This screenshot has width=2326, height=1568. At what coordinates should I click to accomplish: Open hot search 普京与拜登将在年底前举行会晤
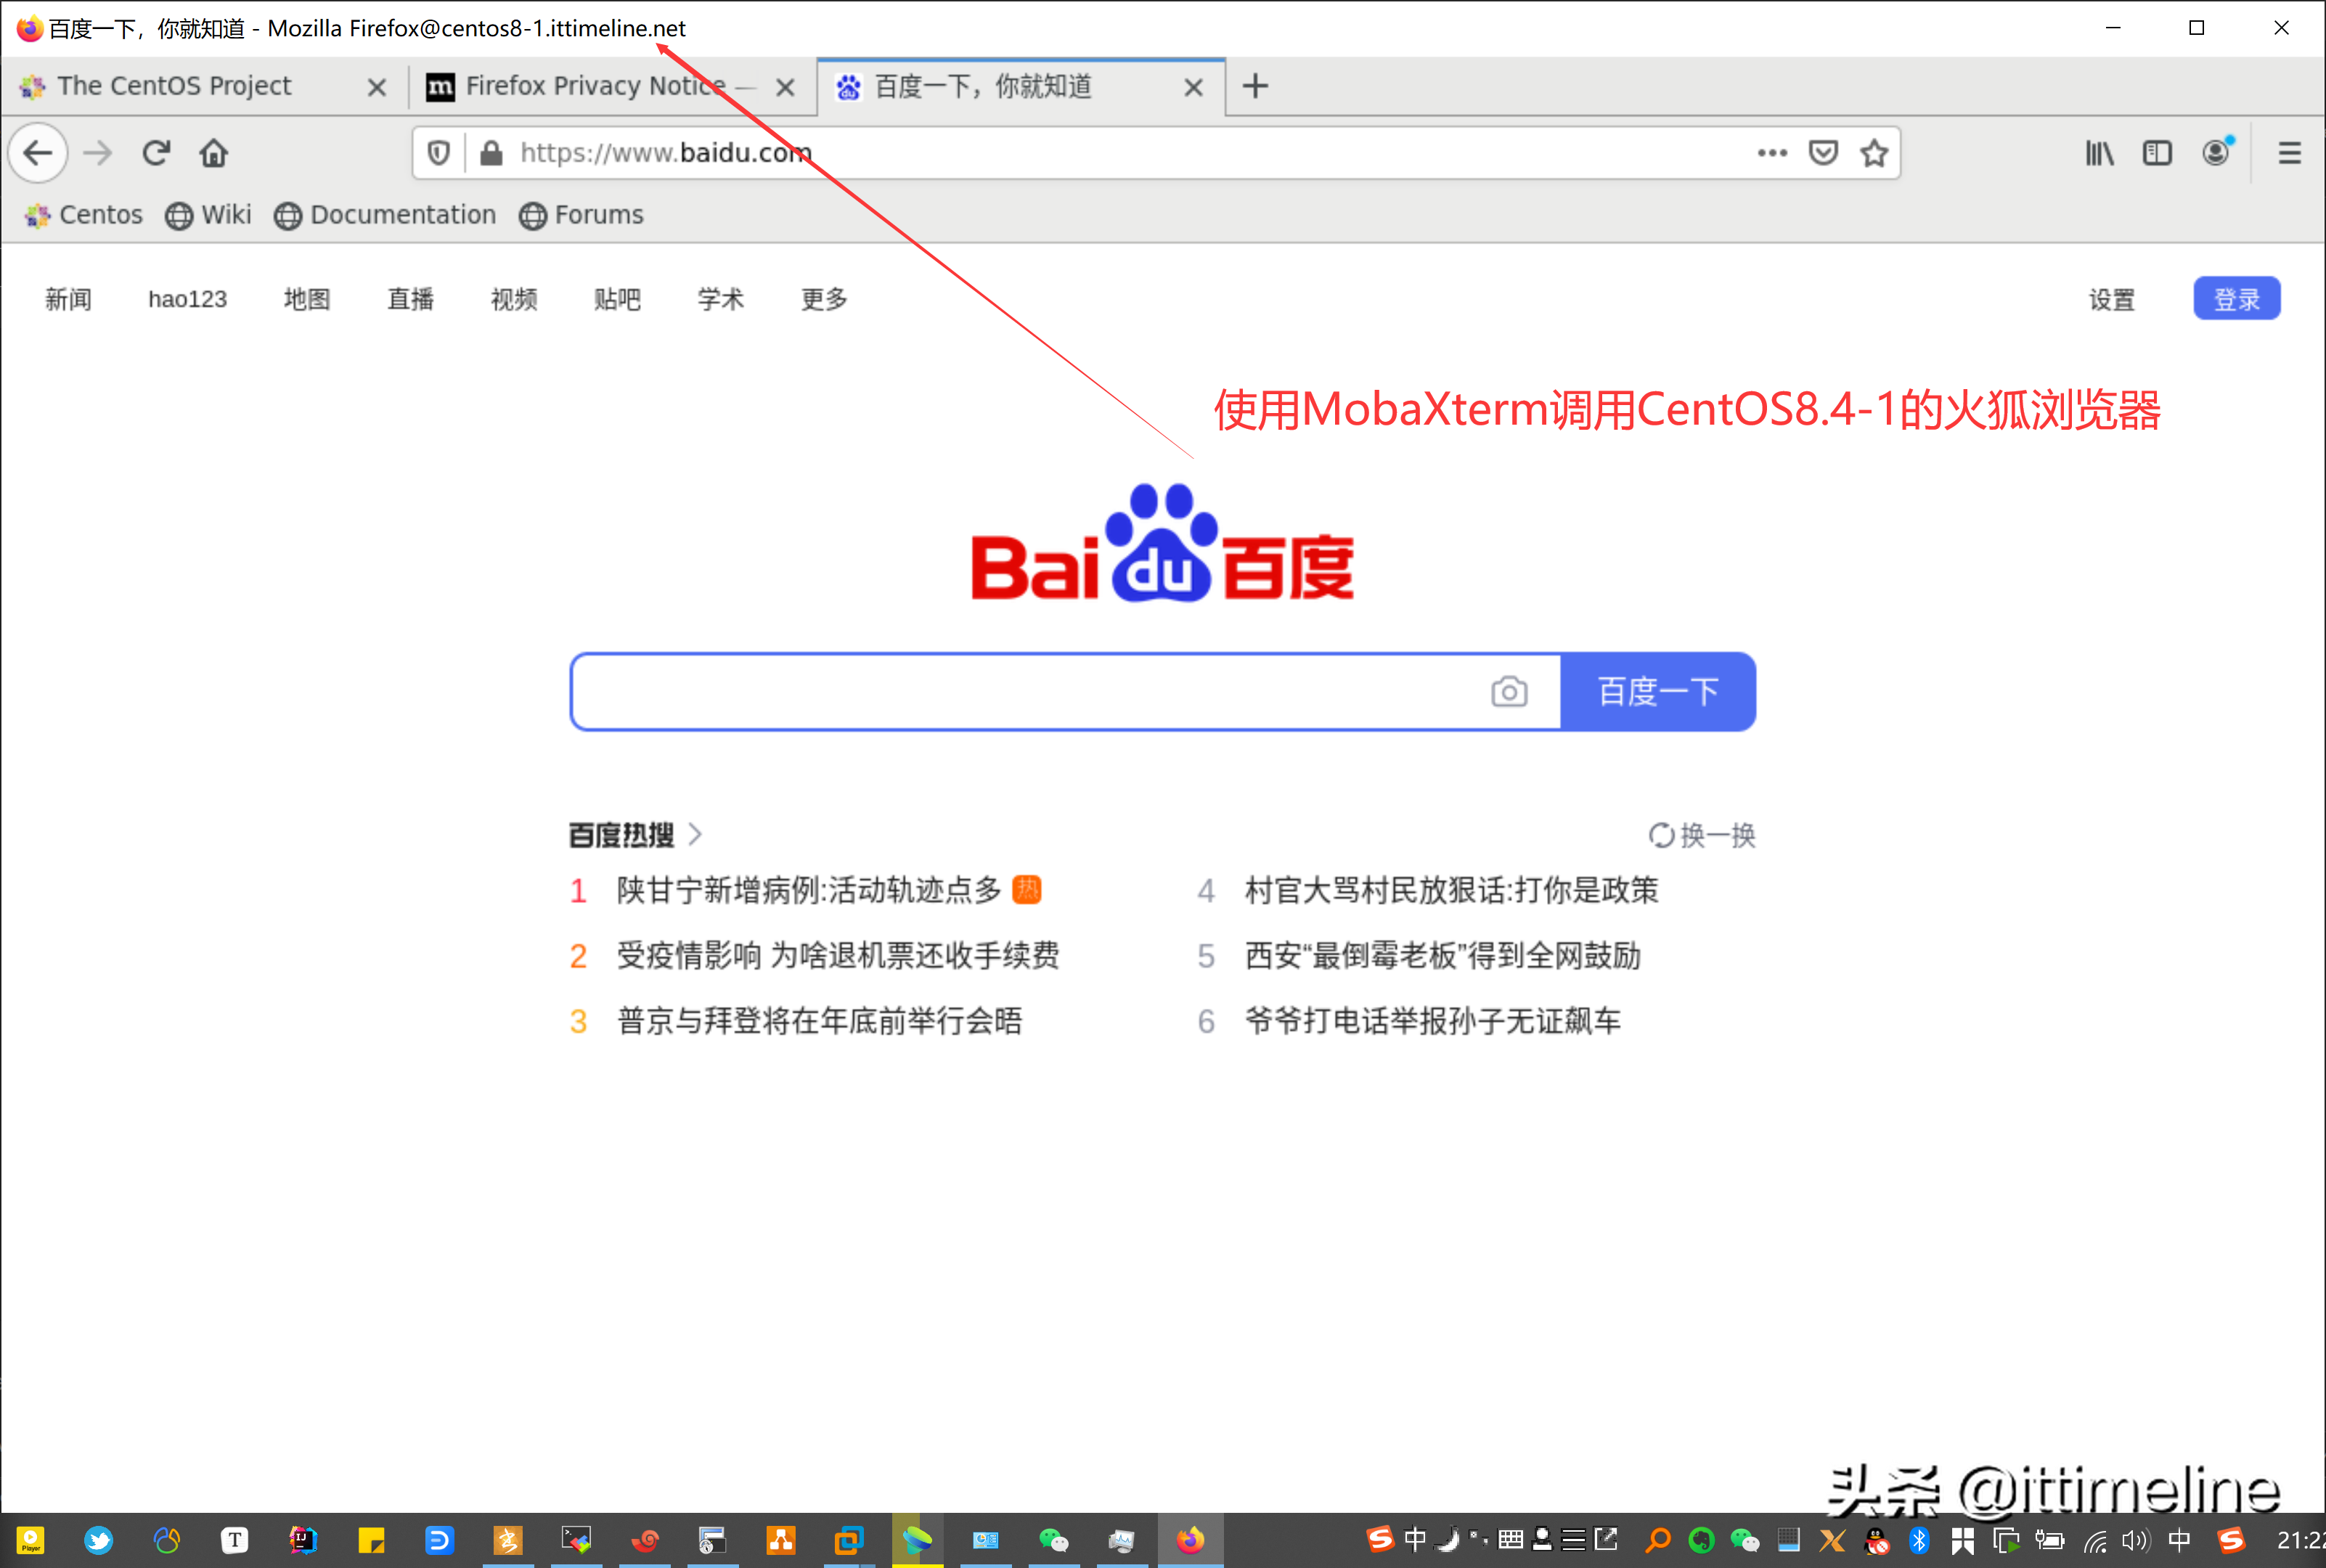[819, 1021]
